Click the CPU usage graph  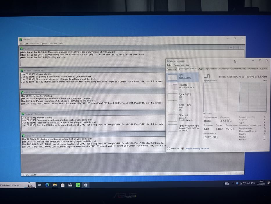tap(235, 97)
